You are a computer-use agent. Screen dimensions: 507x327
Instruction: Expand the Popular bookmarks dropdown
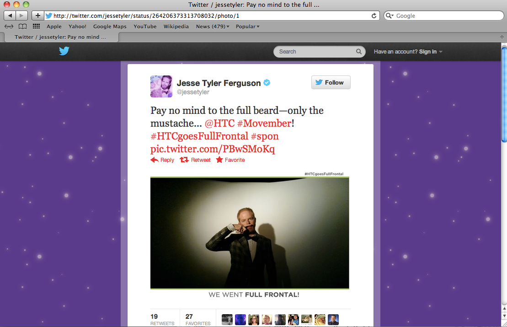pos(247,27)
